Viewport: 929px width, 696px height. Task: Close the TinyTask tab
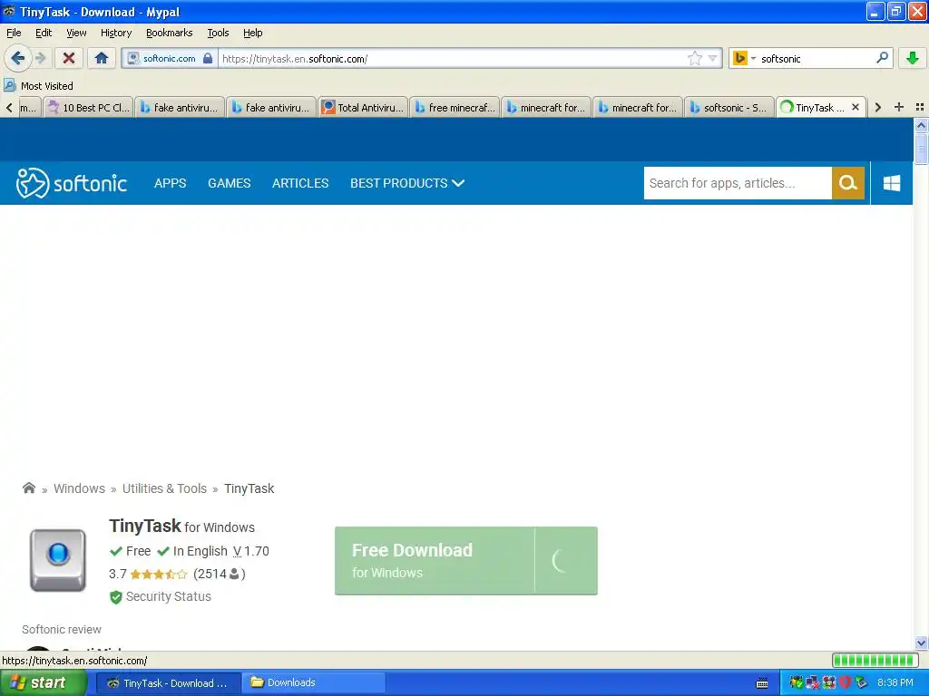pyautogui.click(x=855, y=107)
